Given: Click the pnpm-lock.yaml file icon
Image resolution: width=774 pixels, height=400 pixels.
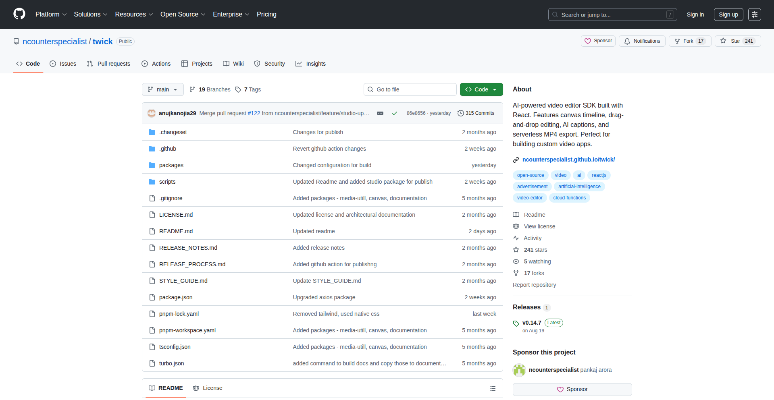Looking at the screenshot, I should [x=152, y=314].
